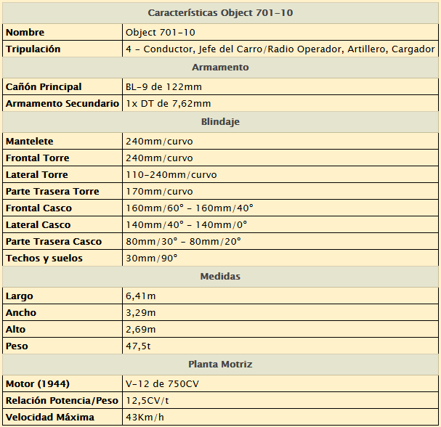Screen dimensions: 441x427
Task: Select the 'Lateral Casco' label
Action: click(39, 224)
